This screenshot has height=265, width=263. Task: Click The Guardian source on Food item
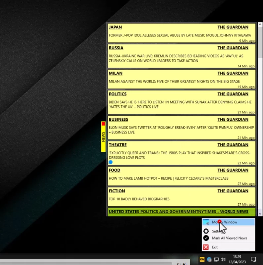pyautogui.click(x=233, y=170)
